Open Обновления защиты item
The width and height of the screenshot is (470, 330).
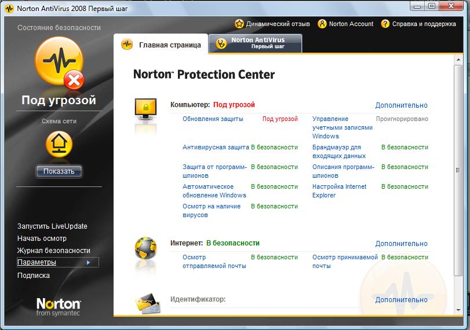pos(213,119)
